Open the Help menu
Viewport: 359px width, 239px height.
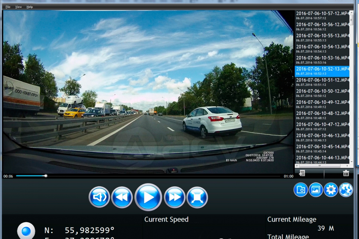[30, 7]
